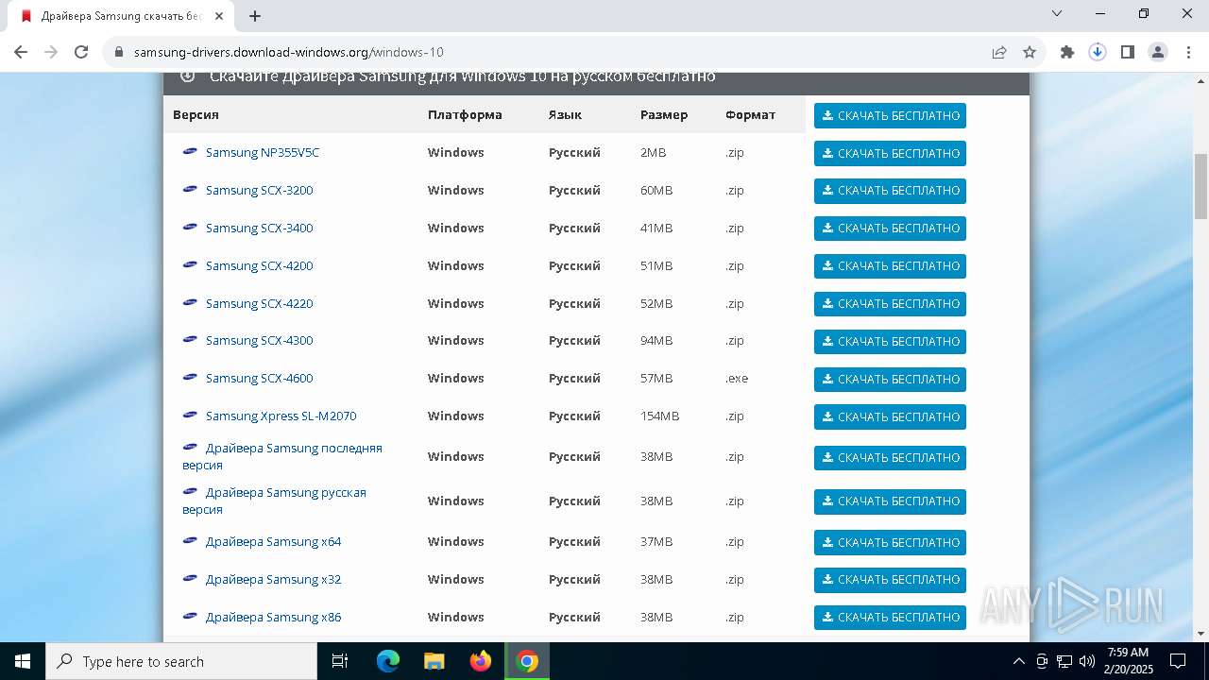Download Драйвера Samsung x86
1209x680 pixels.
point(890,618)
